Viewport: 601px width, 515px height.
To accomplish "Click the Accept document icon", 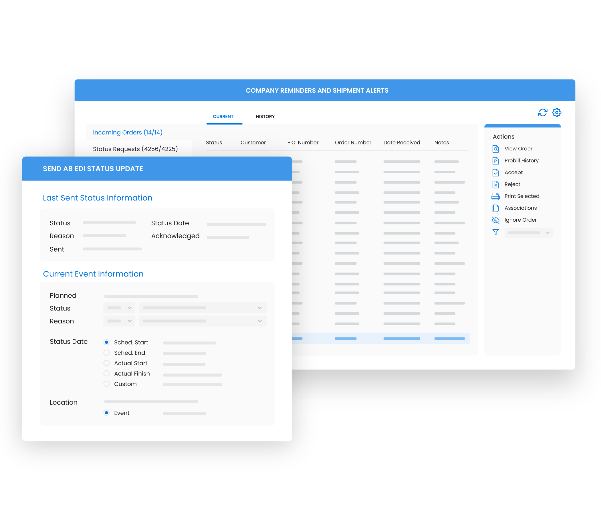I will point(495,172).
